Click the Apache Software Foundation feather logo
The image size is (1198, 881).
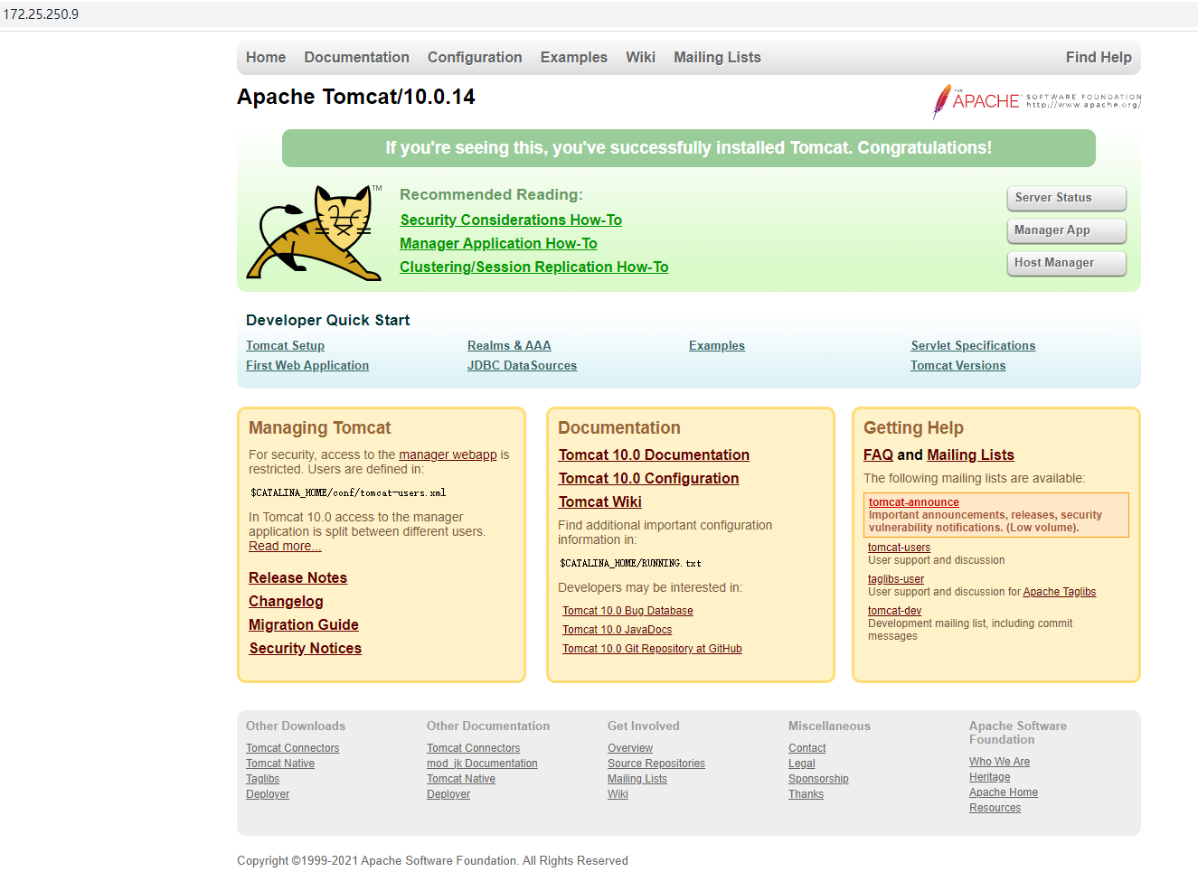tap(1037, 101)
